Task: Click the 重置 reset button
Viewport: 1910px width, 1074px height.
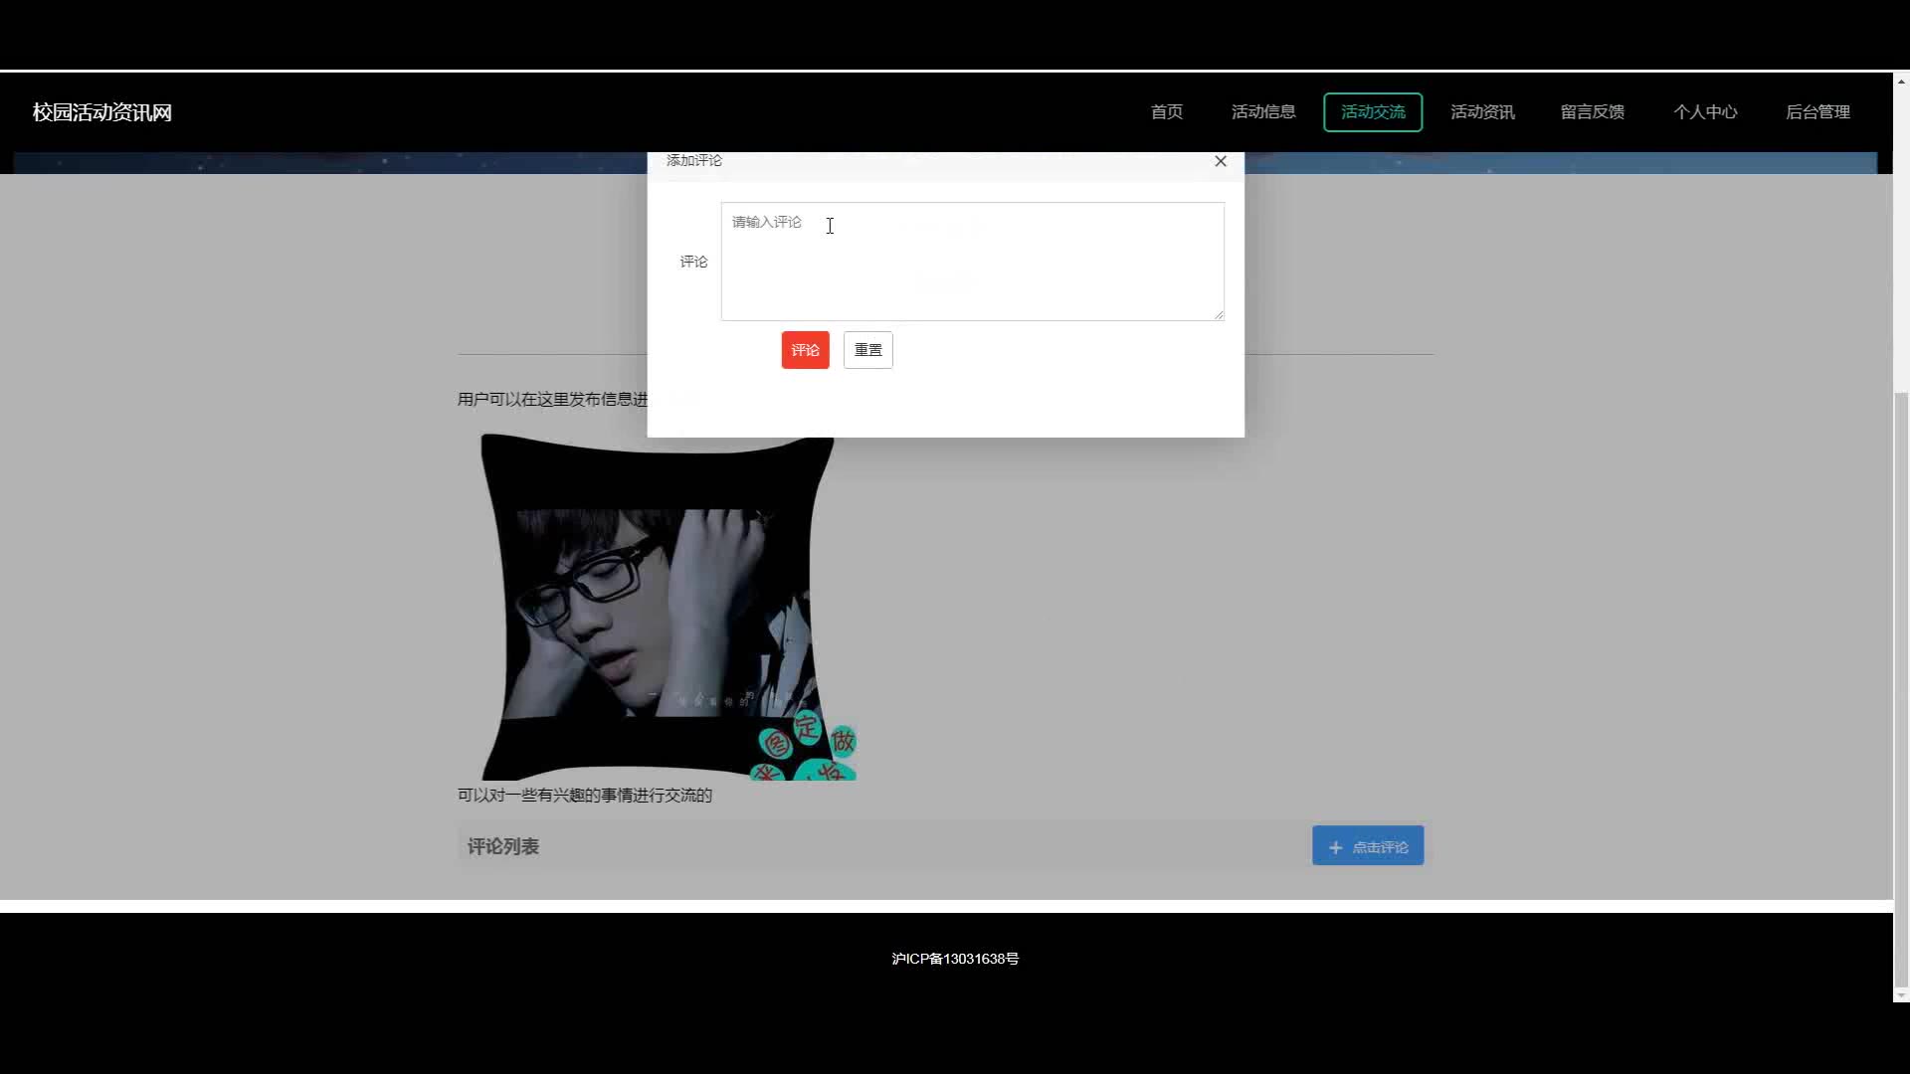Action: coord(867,350)
